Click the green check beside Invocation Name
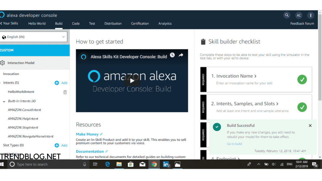 (x=302, y=80)
